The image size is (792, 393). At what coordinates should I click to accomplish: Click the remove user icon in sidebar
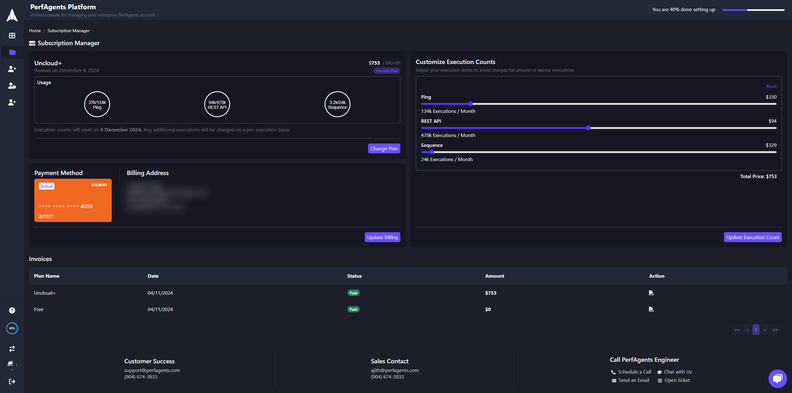(12, 69)
